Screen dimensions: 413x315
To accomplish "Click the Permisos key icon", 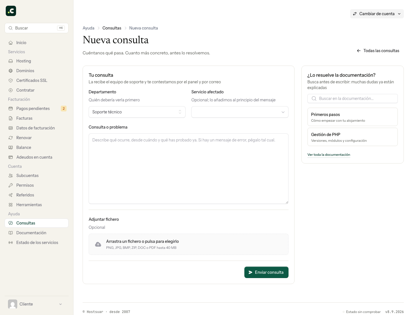I will [x=11, y=185].
